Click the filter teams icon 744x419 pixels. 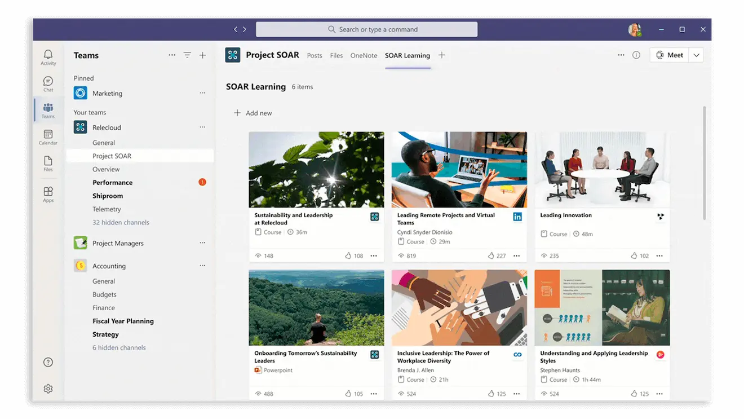click(x=187, y=55)
